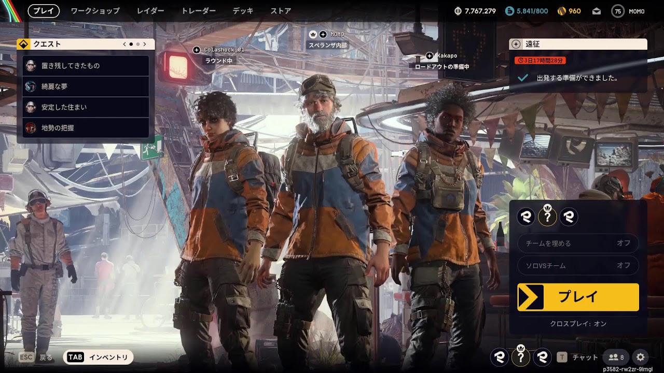Click the avatar icon for 綺麗な夢
Screen dimensions: 664x373
click(x=31, y=87)
